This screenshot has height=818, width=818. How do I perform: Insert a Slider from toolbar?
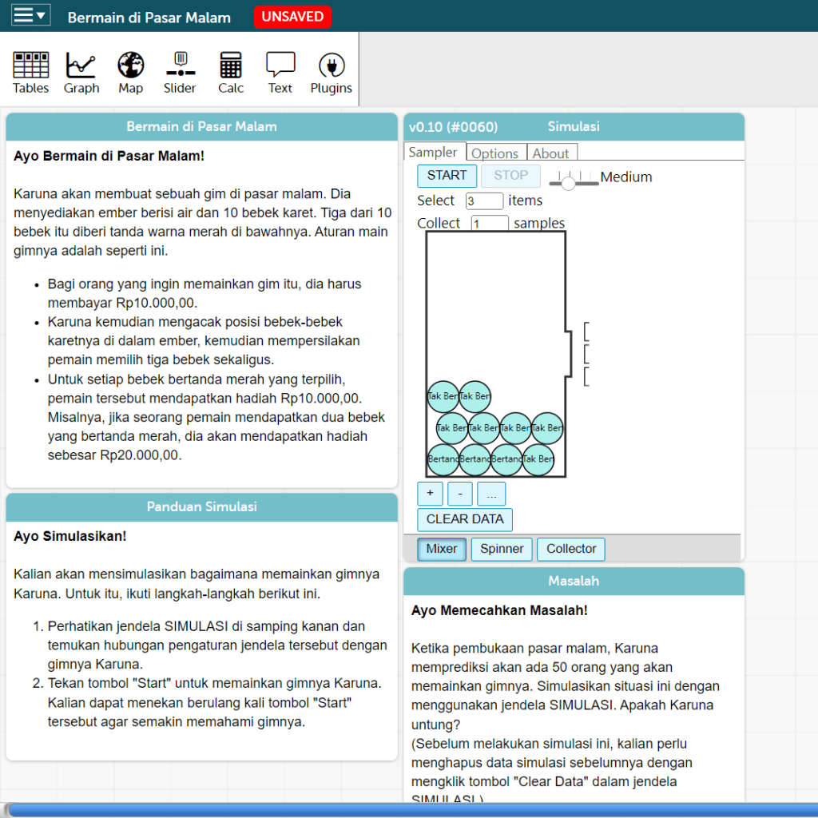180,73
